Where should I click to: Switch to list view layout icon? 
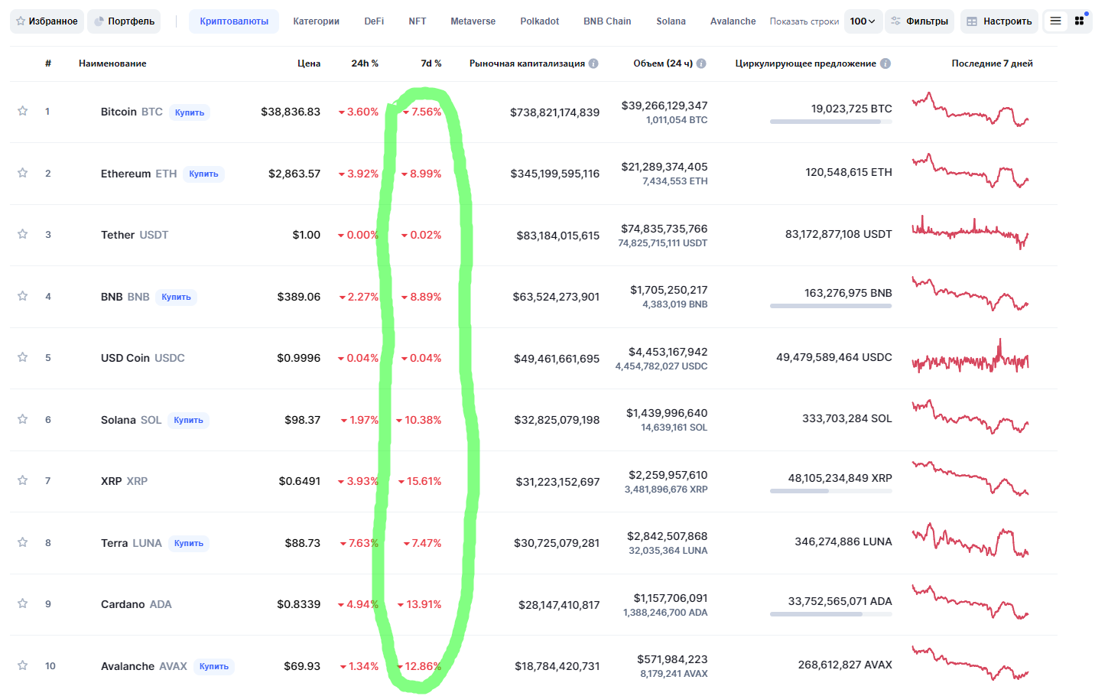[x=1055, y=21]
